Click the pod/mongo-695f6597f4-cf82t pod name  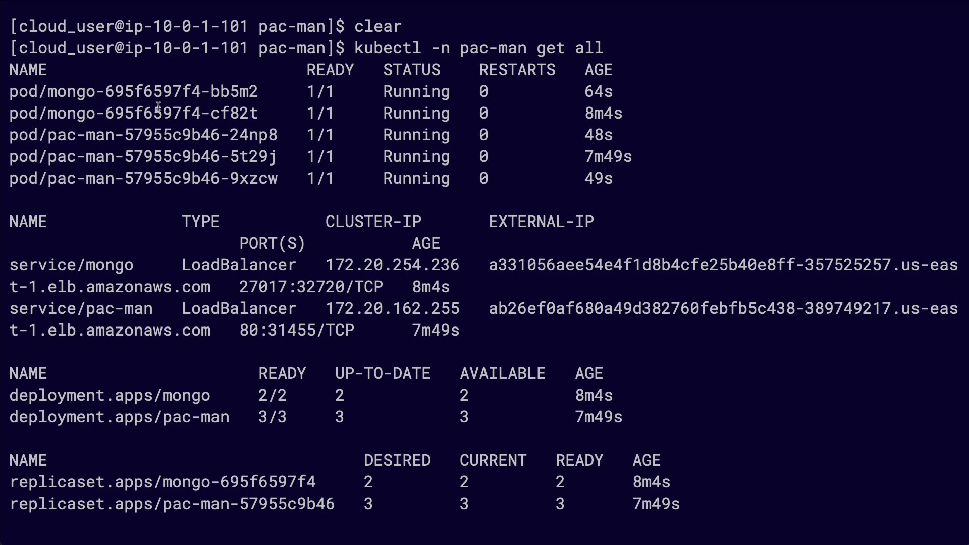click(x=134, y=114)
